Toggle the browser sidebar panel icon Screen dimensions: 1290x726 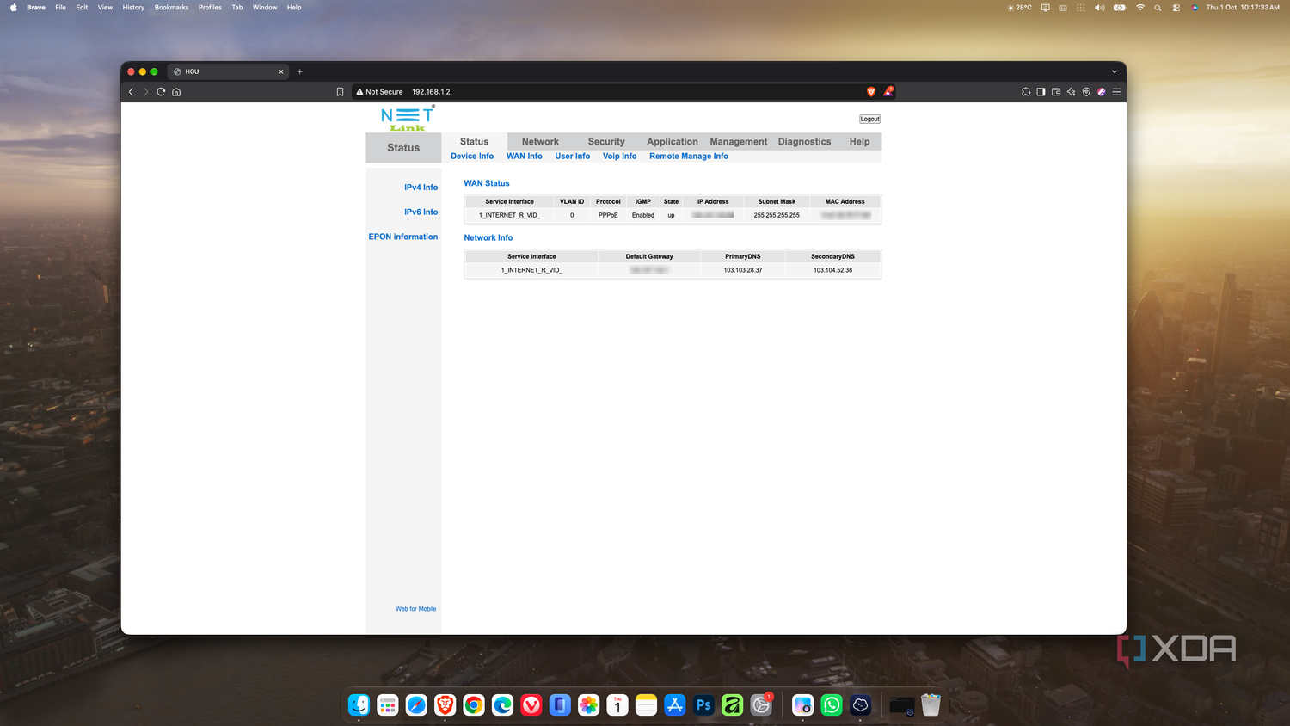[x=1041, y=92]
